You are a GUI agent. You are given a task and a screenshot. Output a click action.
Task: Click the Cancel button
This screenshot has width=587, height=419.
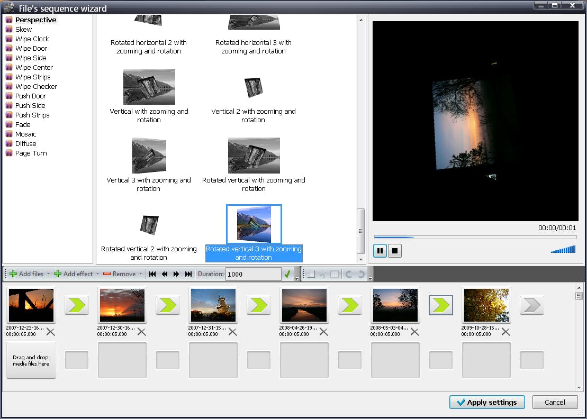point(555,402)
